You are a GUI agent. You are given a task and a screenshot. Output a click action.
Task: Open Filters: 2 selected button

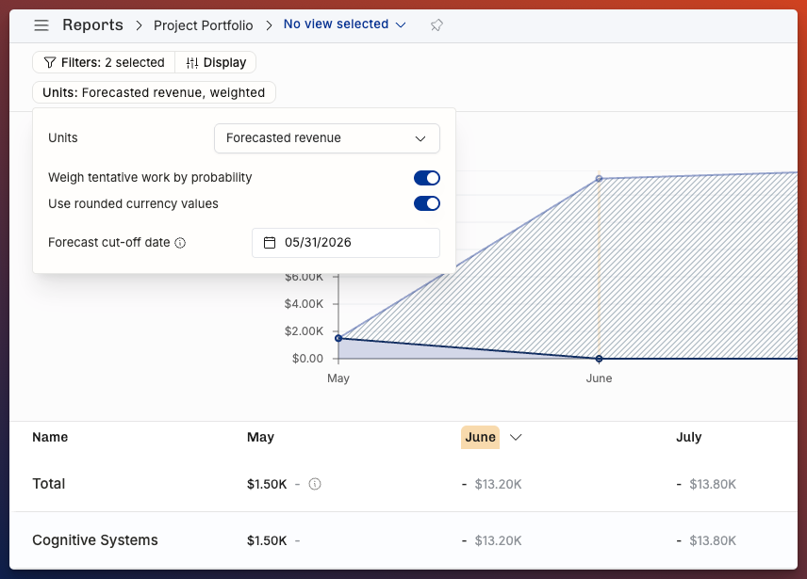click(x=104, y=63)
